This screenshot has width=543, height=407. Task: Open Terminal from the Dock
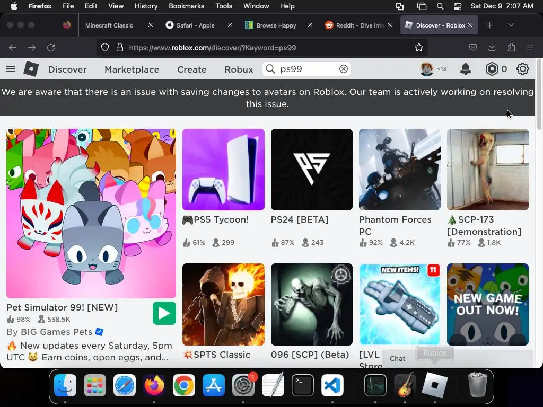click(x=303, y=385)
